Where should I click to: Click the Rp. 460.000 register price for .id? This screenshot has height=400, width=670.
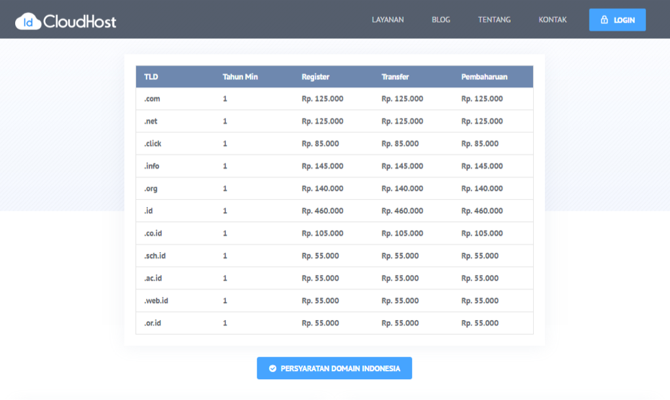320,211
